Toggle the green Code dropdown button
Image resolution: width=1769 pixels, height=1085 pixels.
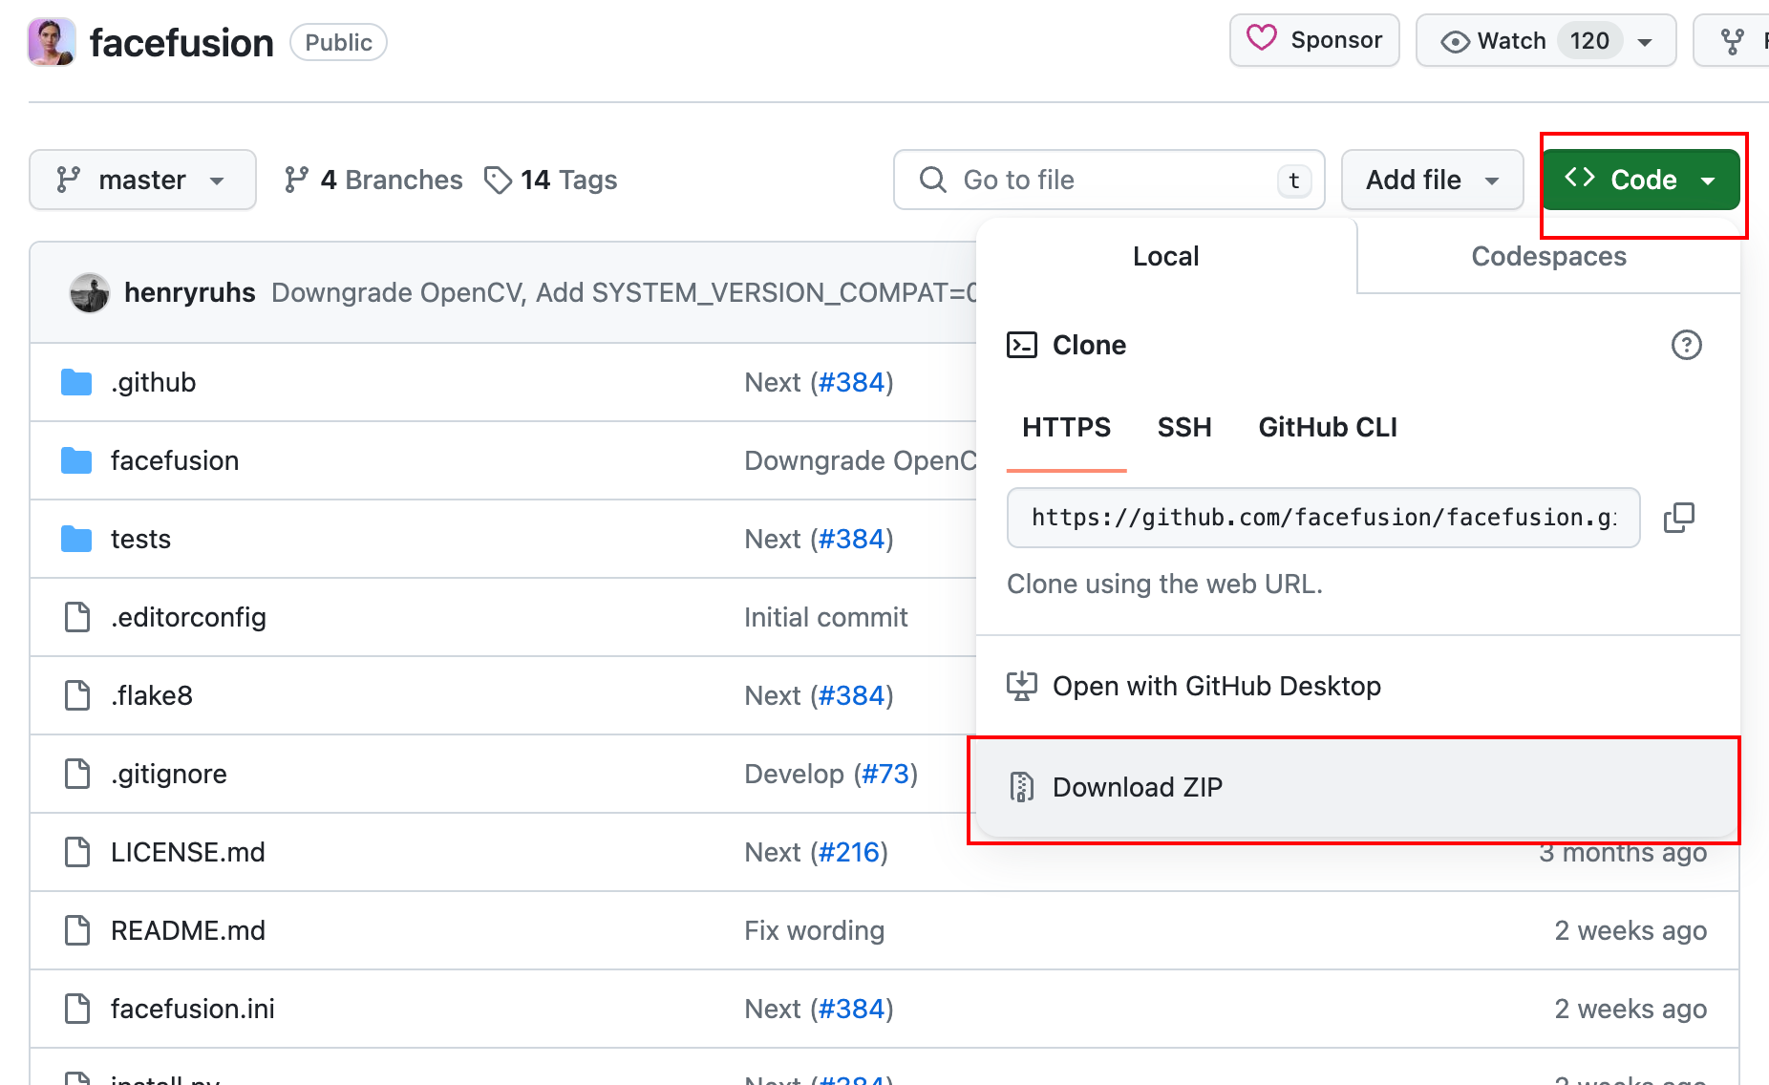(x=1640, y=180)
